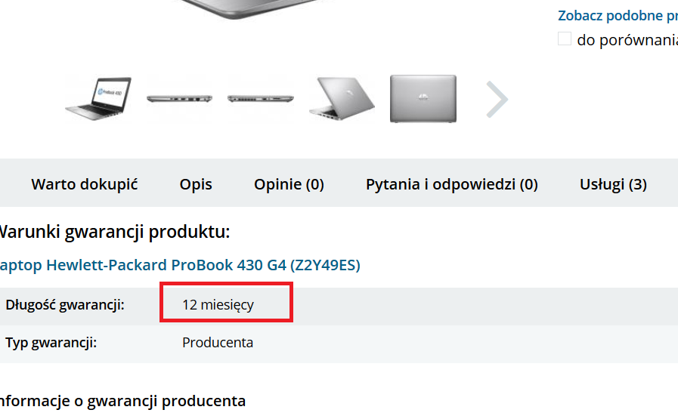Click 'Długość gwarancji' row label

pos(65,305)
